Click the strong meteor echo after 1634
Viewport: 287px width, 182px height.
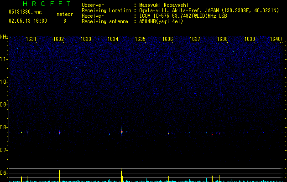(121, 131)
